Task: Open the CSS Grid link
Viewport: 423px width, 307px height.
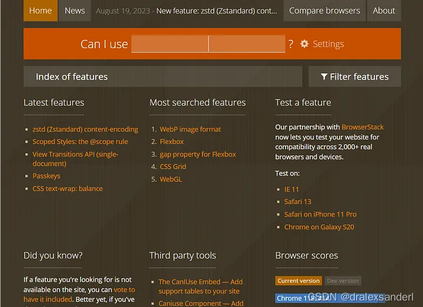Action: point(173,167)
